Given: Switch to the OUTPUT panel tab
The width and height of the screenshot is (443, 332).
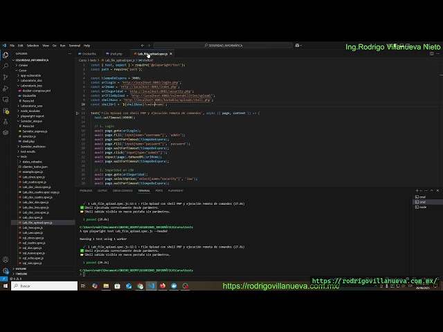Looking at the screenshot, I should 102,191.
